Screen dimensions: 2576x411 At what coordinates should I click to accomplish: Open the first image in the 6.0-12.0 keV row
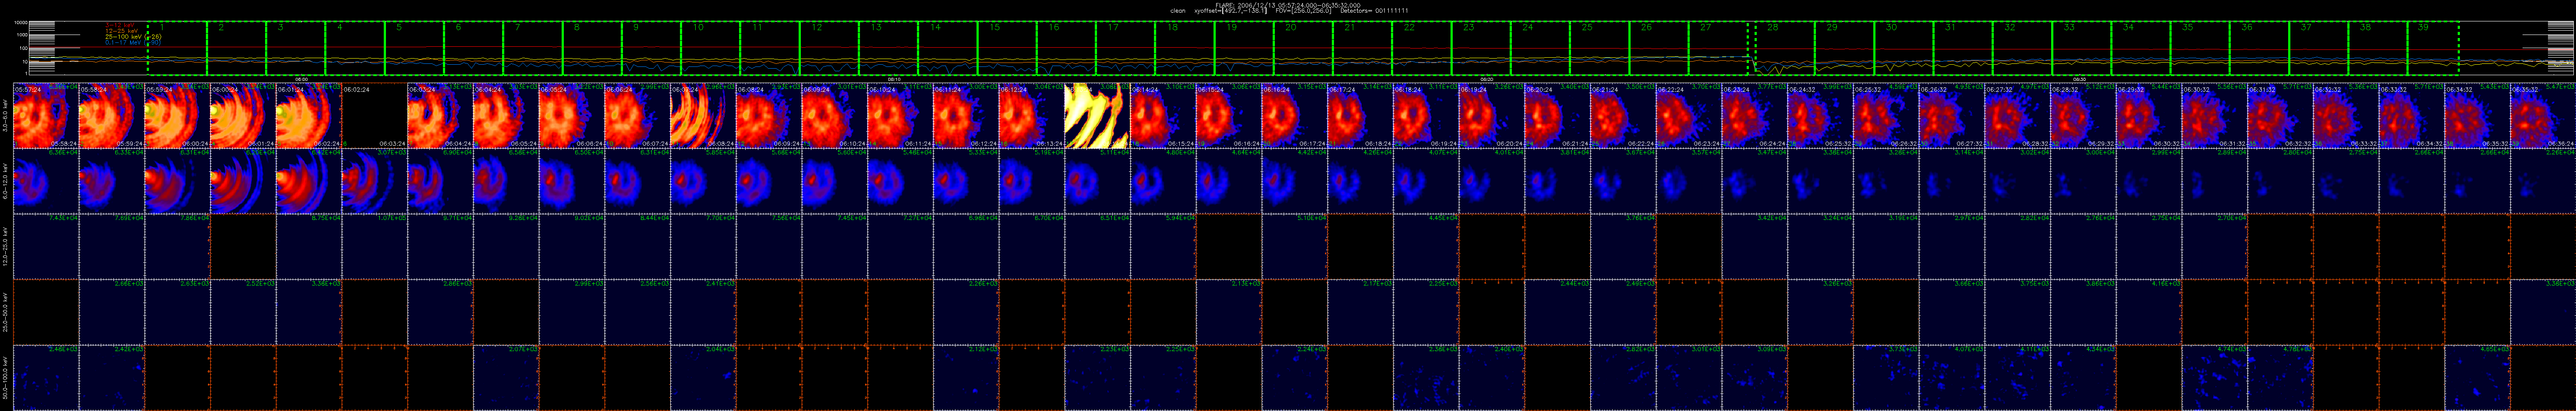pos(46,181)
